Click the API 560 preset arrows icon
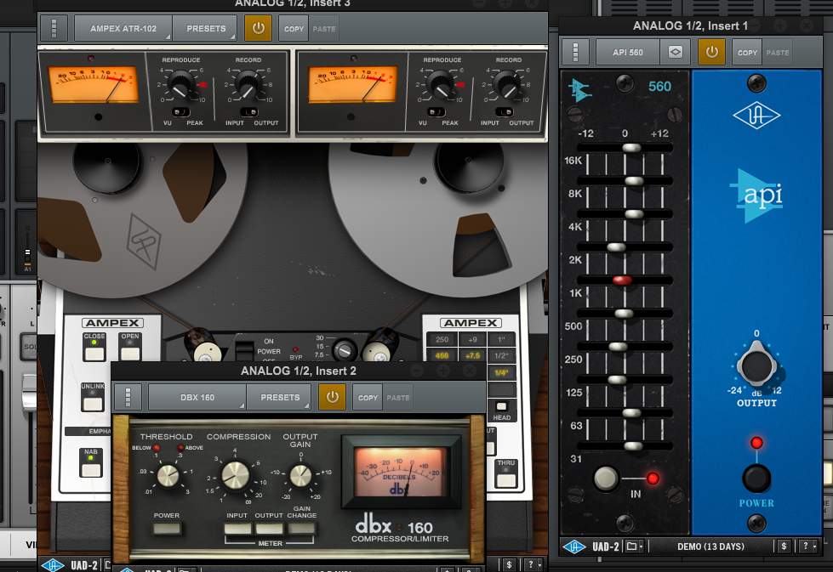 click(x=676, y=52)
